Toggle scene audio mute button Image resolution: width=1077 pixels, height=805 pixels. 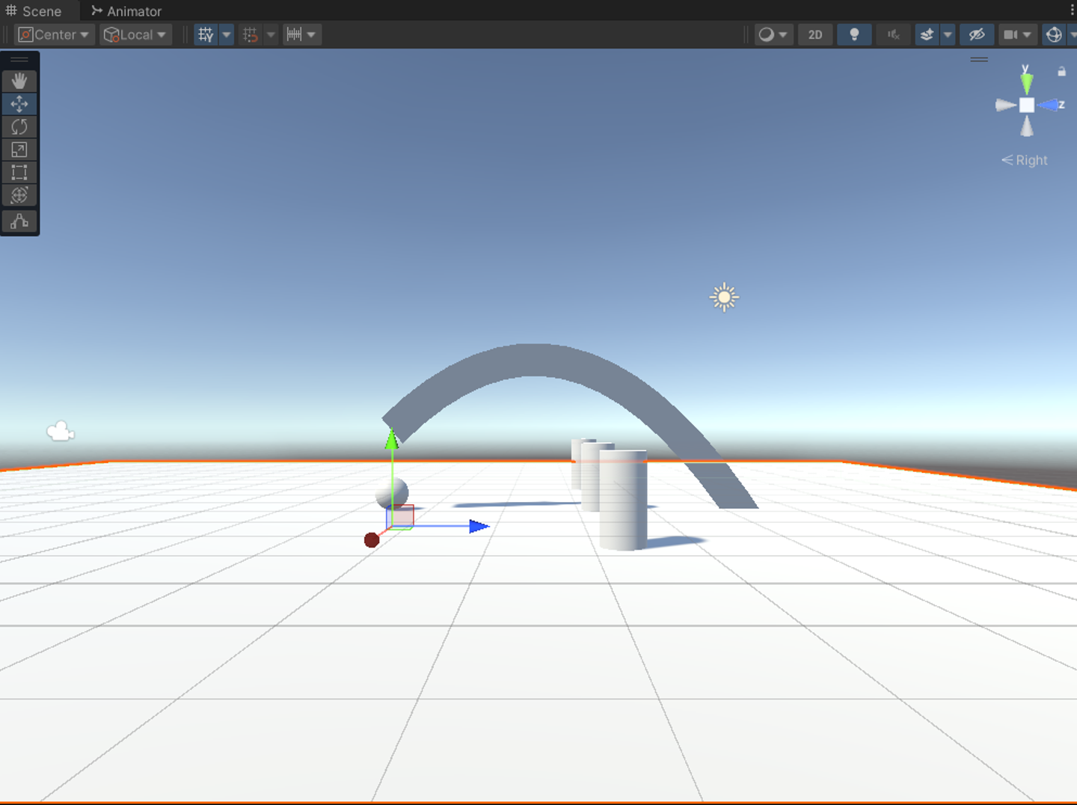coord(893,34)
